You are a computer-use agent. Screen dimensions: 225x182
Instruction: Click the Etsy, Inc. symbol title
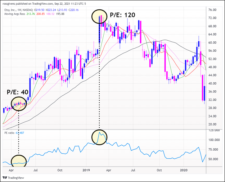(x=10, y=10)
